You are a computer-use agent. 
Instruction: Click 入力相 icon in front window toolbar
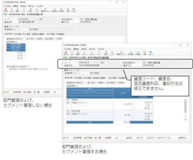point(112,53)
